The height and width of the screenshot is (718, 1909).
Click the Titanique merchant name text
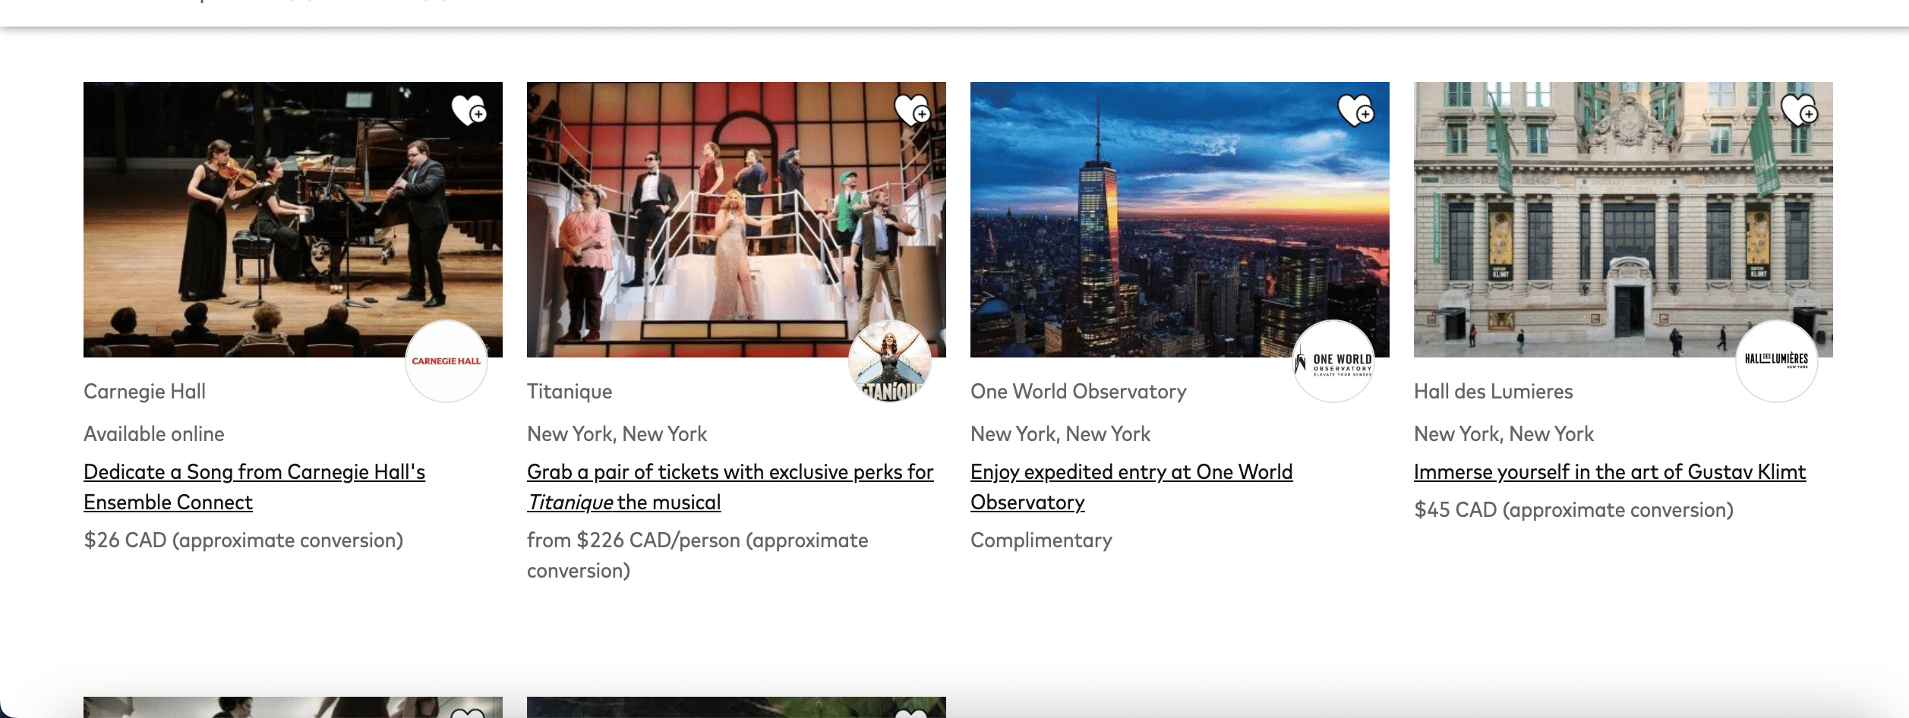point(570,392)
